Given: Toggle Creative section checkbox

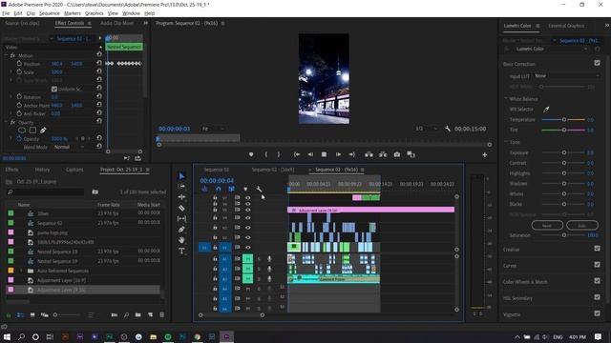Looking at the screenshot, I should pyautogui.click(x=597, y=248).
